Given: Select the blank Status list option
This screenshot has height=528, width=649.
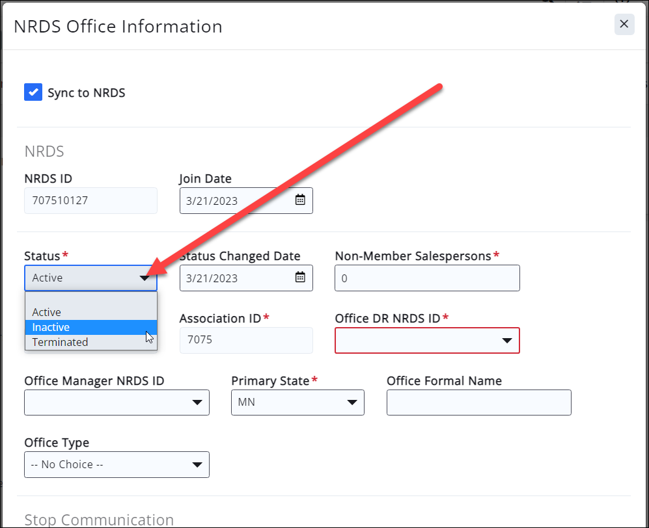Looking at the screenshot, I should click(90, 299).
